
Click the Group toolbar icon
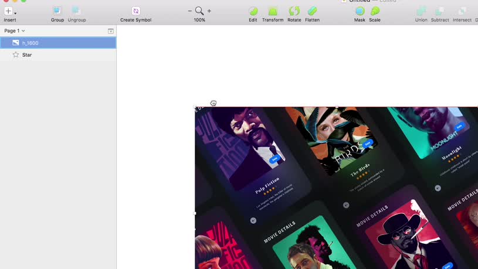coord(57,11)
